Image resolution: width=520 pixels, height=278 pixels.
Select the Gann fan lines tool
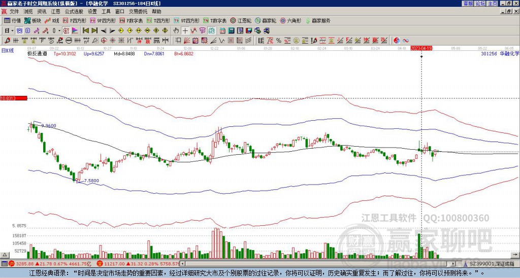coord(187,41)
